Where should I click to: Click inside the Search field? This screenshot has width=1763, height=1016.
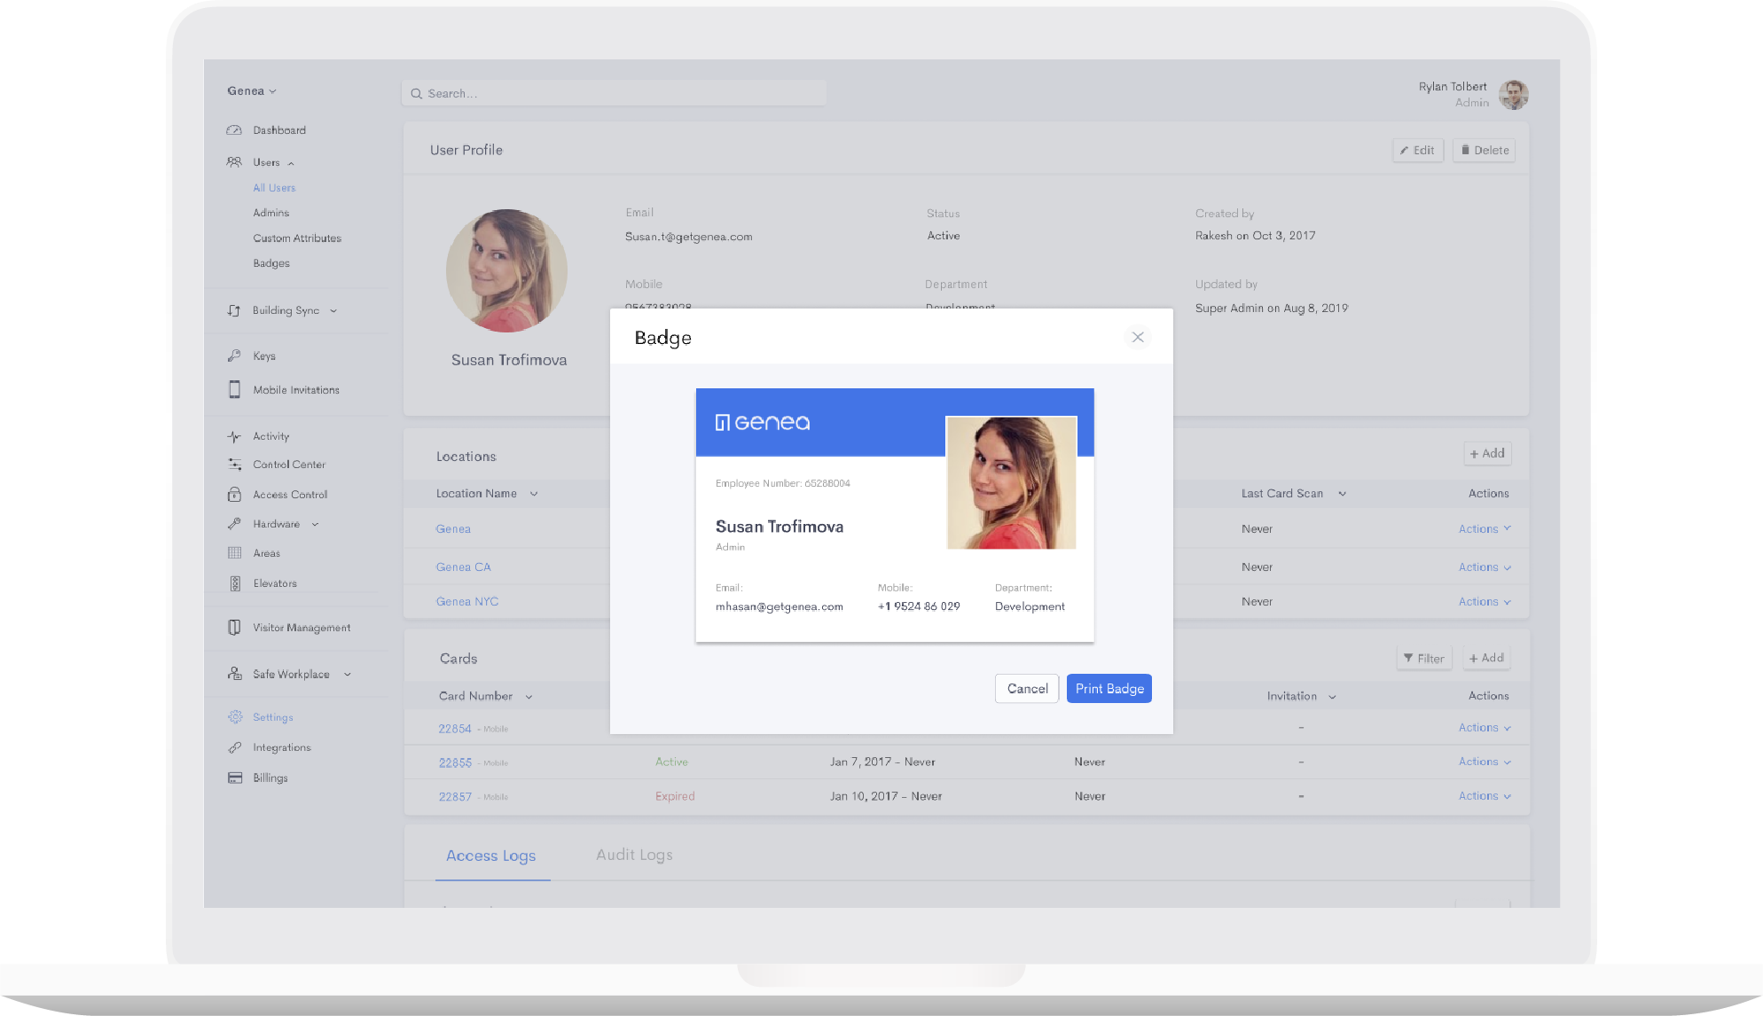(x=614, y=92)
